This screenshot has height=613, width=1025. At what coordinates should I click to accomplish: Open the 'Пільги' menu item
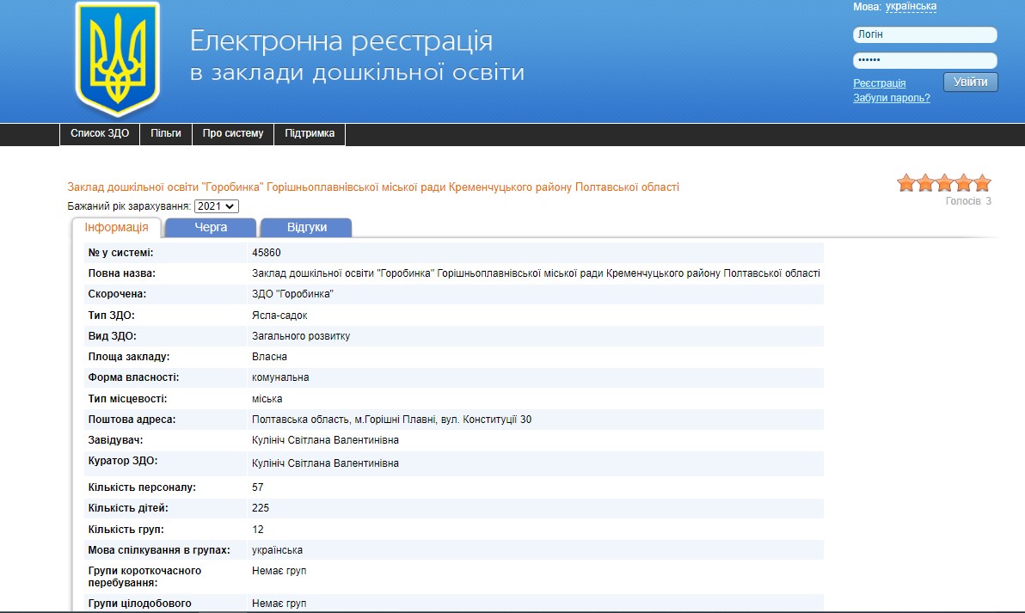click(x=166, y=133)
